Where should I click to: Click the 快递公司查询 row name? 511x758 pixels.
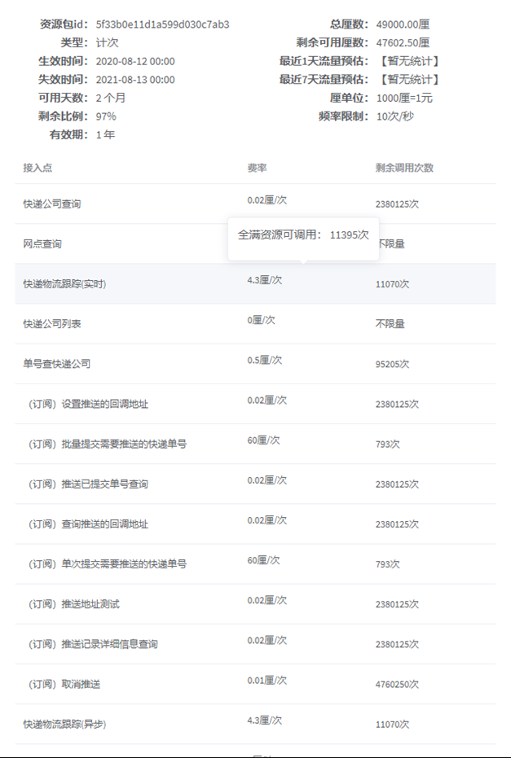52,204
